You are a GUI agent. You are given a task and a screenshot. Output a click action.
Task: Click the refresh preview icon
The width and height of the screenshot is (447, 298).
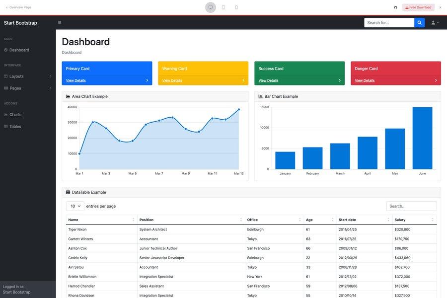[394, 6]
